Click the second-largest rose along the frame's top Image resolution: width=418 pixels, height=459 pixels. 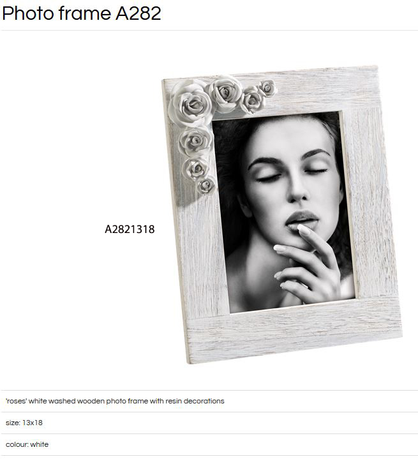225,93
